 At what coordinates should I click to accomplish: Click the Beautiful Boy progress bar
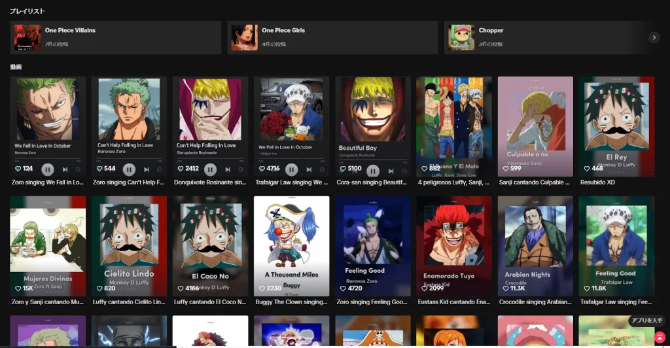(372, 160)
